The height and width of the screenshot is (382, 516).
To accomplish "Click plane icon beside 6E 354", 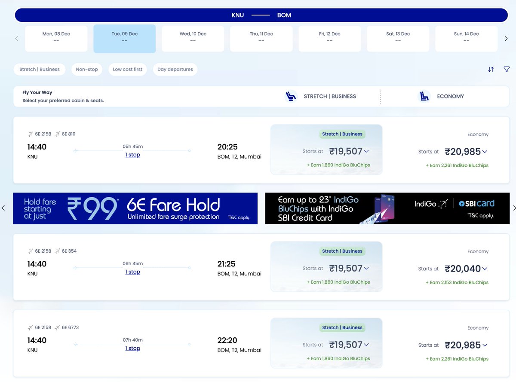I will pos(57,251).
